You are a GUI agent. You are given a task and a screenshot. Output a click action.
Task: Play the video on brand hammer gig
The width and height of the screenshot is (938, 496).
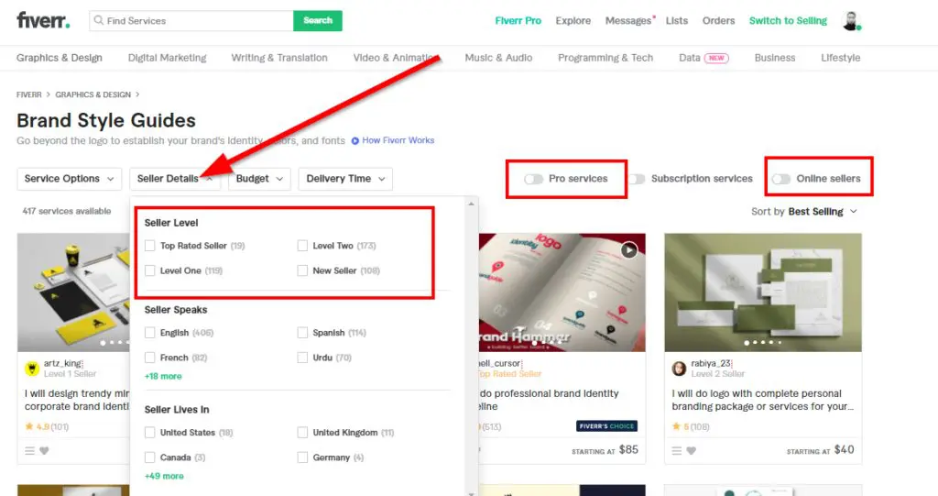[628, 249]
